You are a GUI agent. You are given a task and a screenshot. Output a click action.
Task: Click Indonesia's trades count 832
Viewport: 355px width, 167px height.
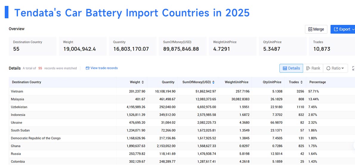[x=301, y=115]
